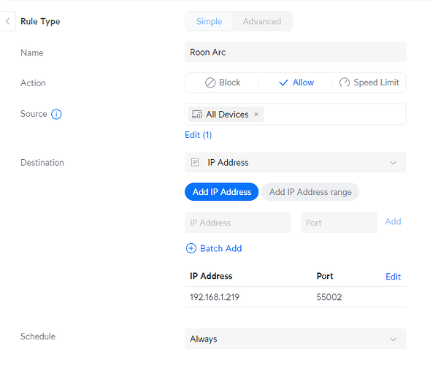Click the Speed Limit gauge icon
The image size is (430, 365).
[x=345, y=82]
